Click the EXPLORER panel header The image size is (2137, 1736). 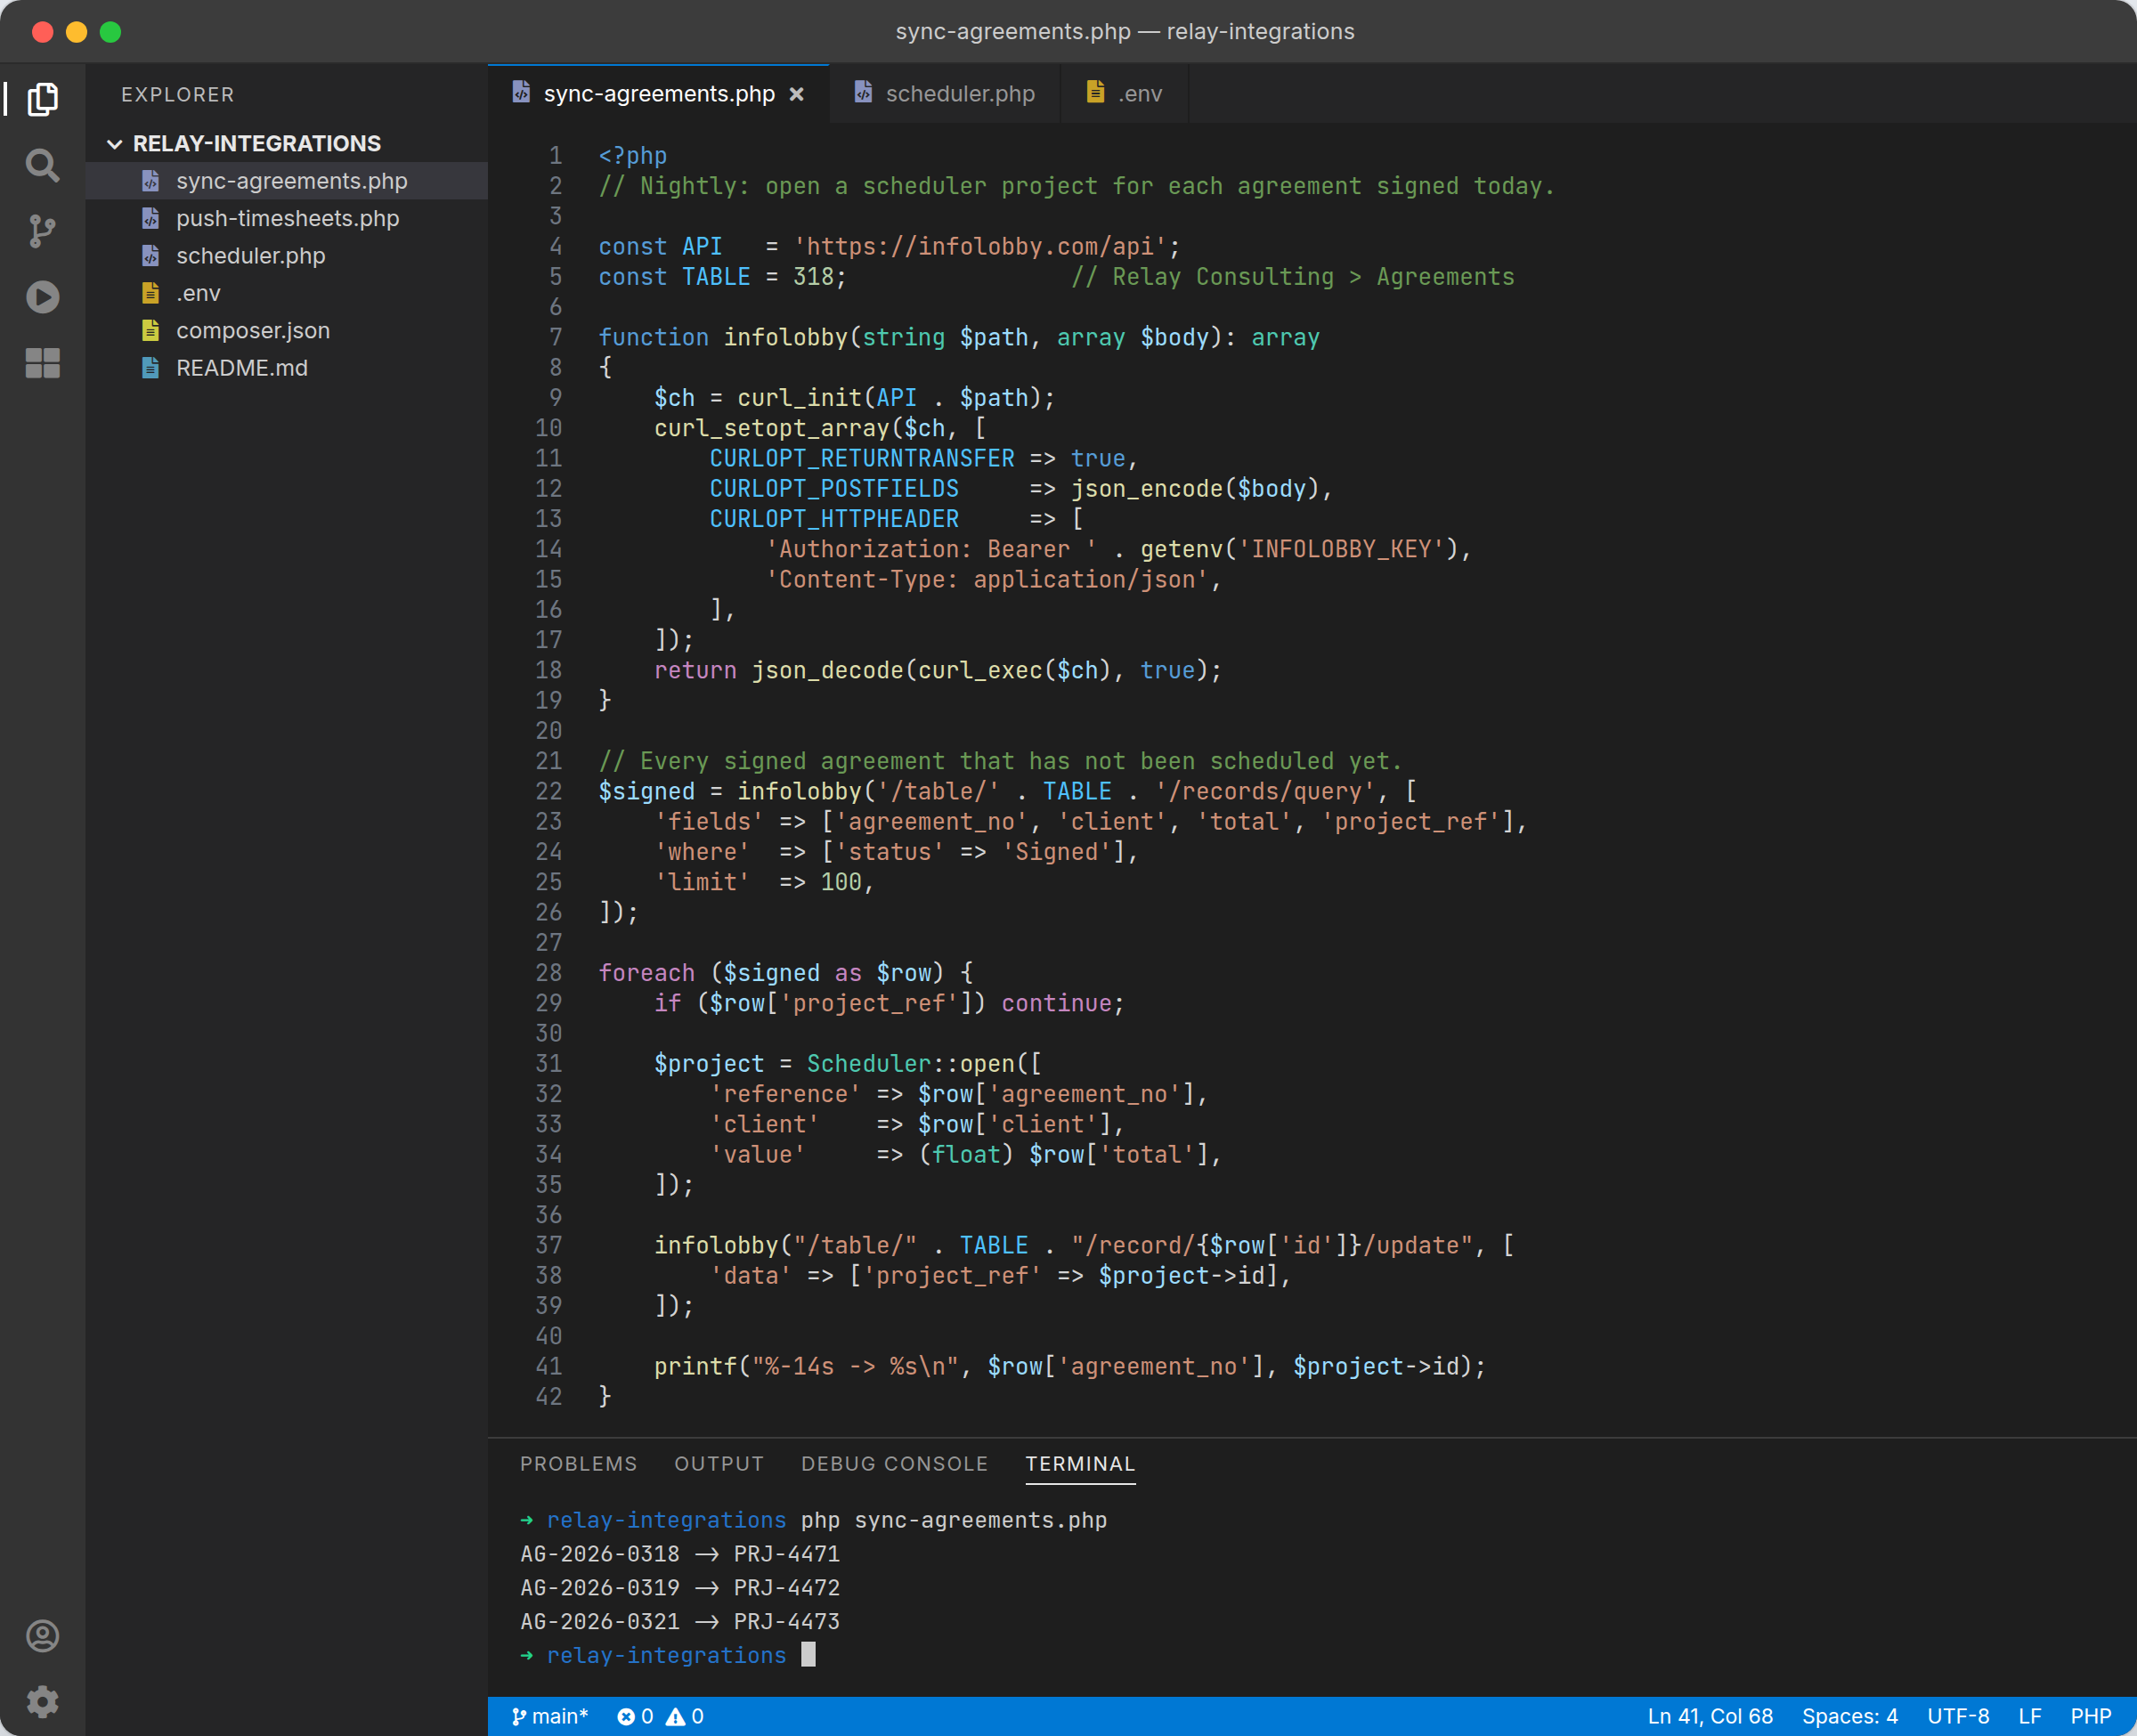[x=178, y=95]
